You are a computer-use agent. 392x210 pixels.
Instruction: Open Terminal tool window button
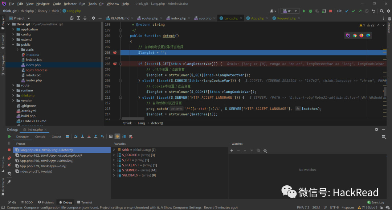coord(85,202)
